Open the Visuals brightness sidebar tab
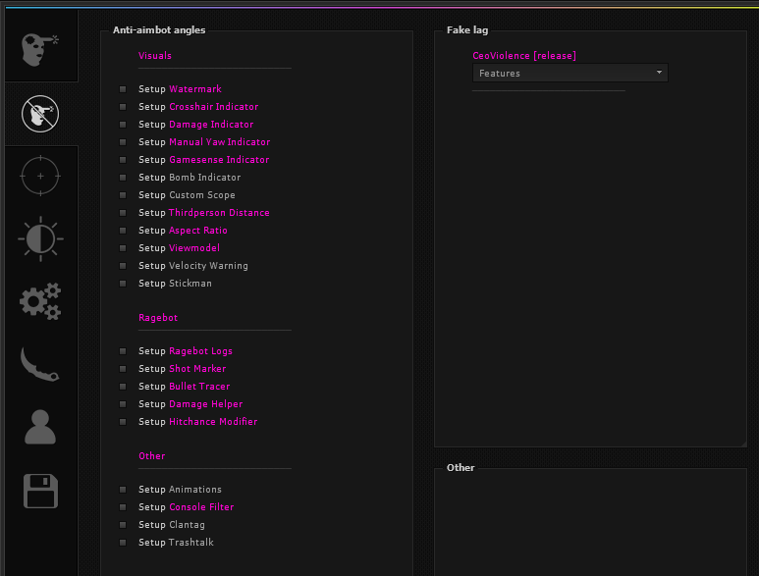The height and width of the screenshot is (576, 759). tap(40, 238)
